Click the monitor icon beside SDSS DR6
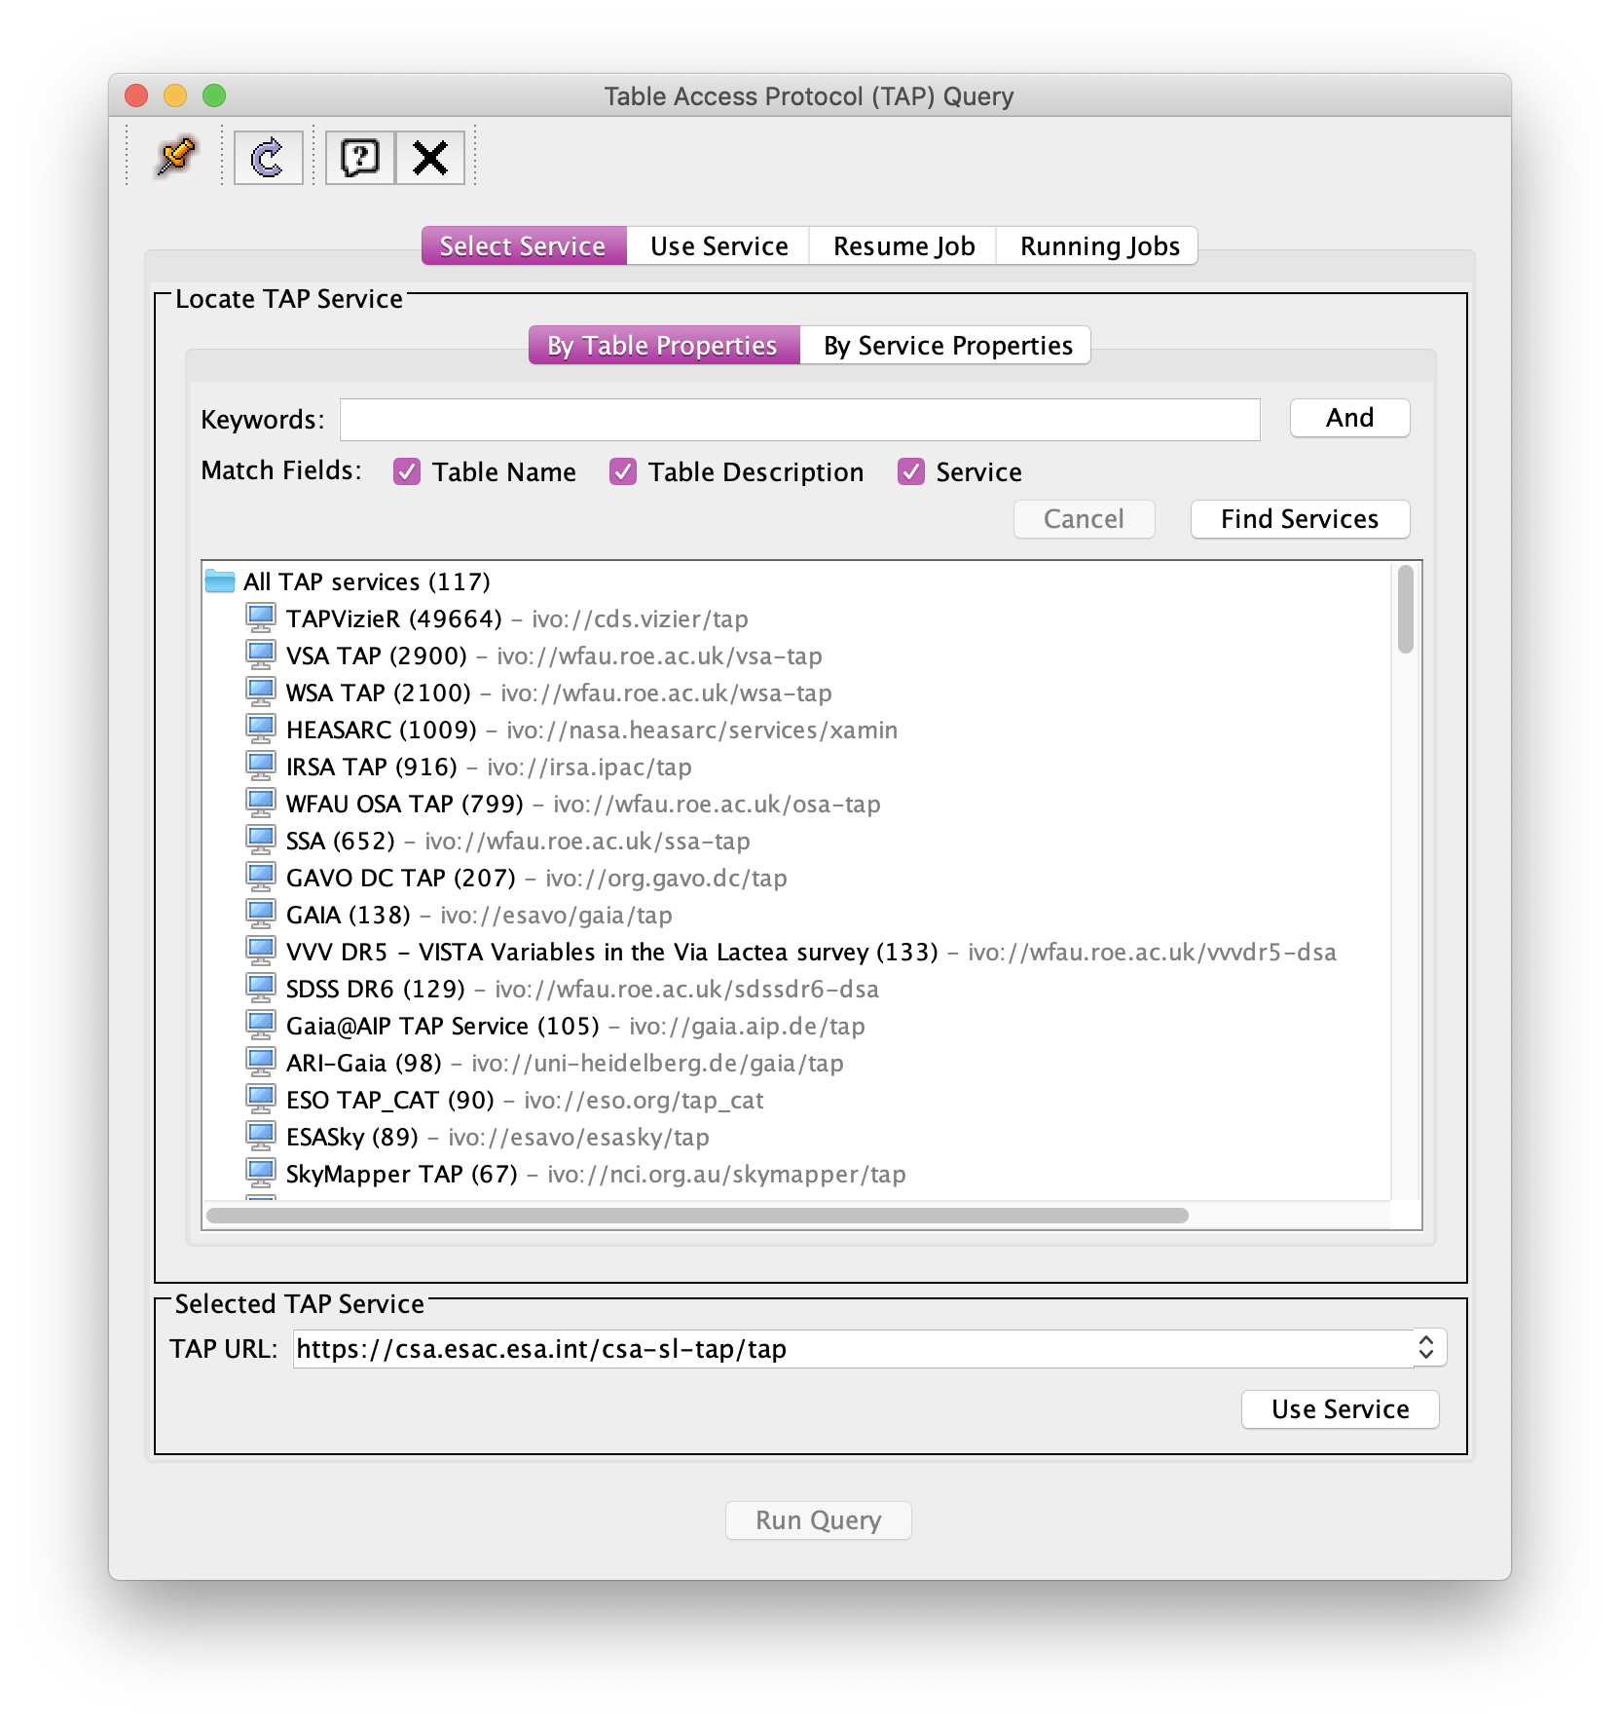 click(260, 989)
